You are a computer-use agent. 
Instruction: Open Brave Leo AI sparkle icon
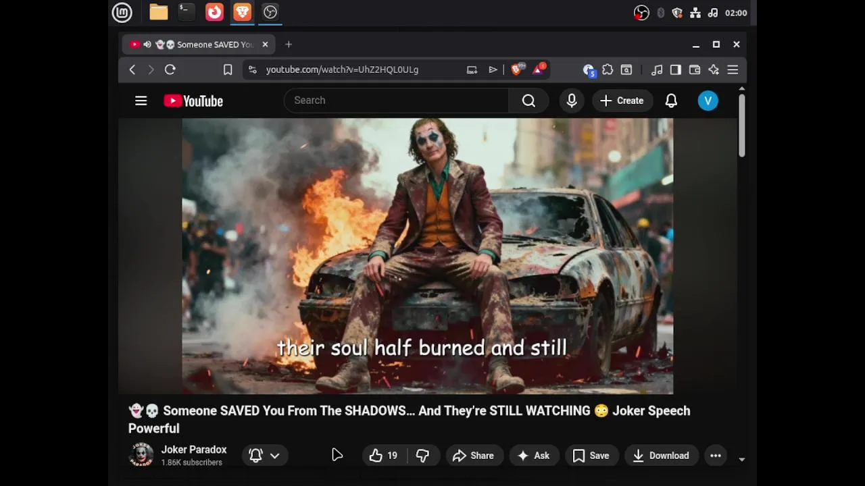(x=714, y=70)
